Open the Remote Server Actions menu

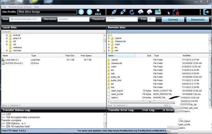pos(20,7)
